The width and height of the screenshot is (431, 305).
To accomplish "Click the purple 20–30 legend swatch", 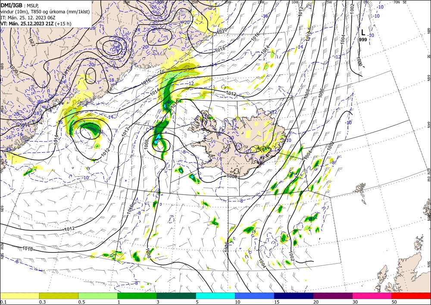I will [x=333, y=296].
